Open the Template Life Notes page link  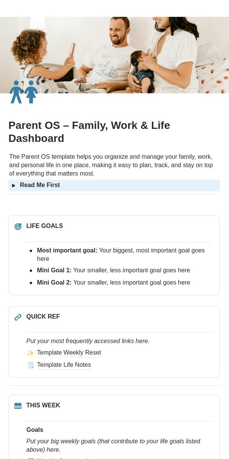click(x=64, y=365)
